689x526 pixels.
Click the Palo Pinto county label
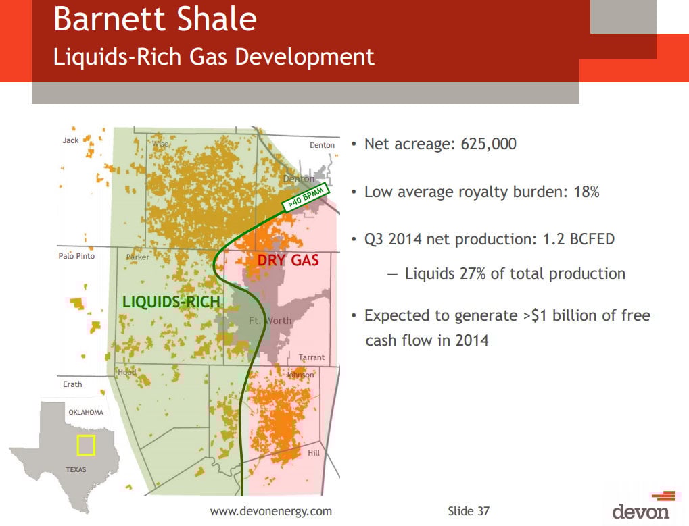pyautogui.click(x=76, y=257)
